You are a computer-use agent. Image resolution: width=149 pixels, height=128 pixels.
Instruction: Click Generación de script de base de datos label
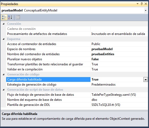pyautogui.click(x=35, y=90)
